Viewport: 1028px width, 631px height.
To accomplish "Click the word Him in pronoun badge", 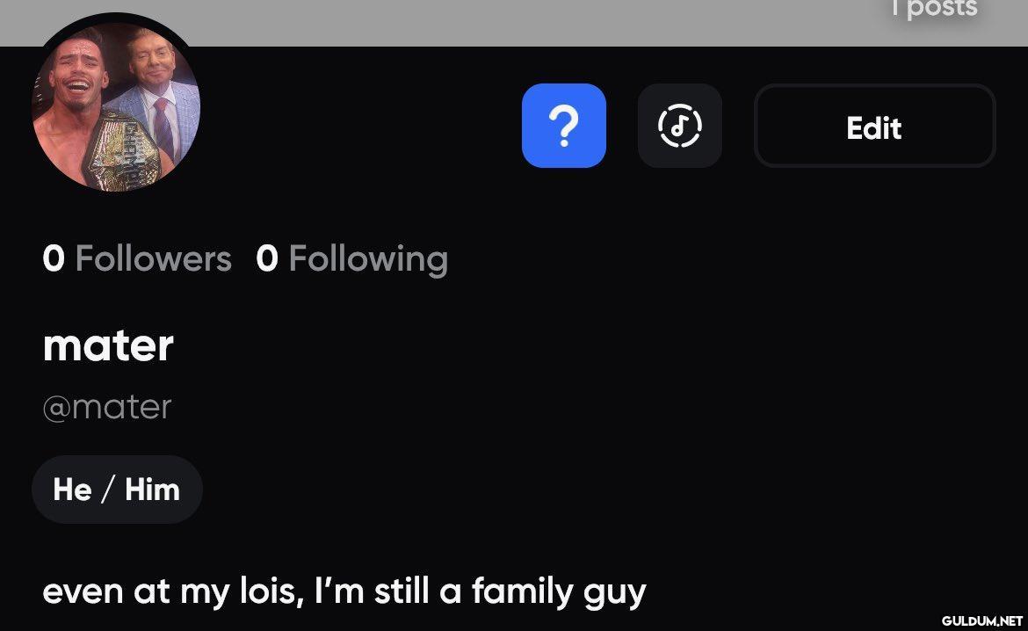I will 152,490.
